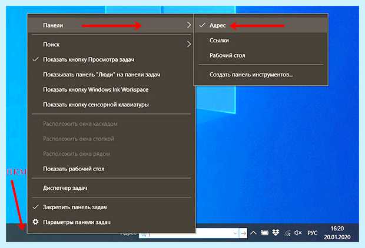Viewport: 365px width, 248px height.
Task: Toggle Показать кнопку Просмотра задач
Action: 111,59
